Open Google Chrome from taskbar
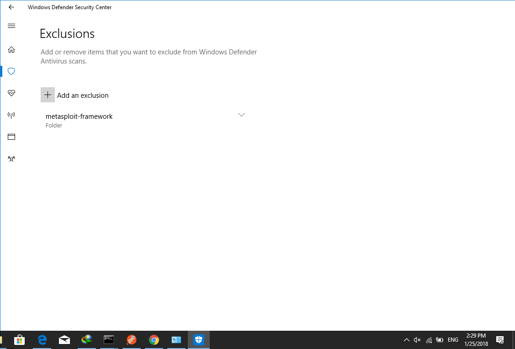Image resolution: width=515 pixels, height=349 pixels. 154,340
